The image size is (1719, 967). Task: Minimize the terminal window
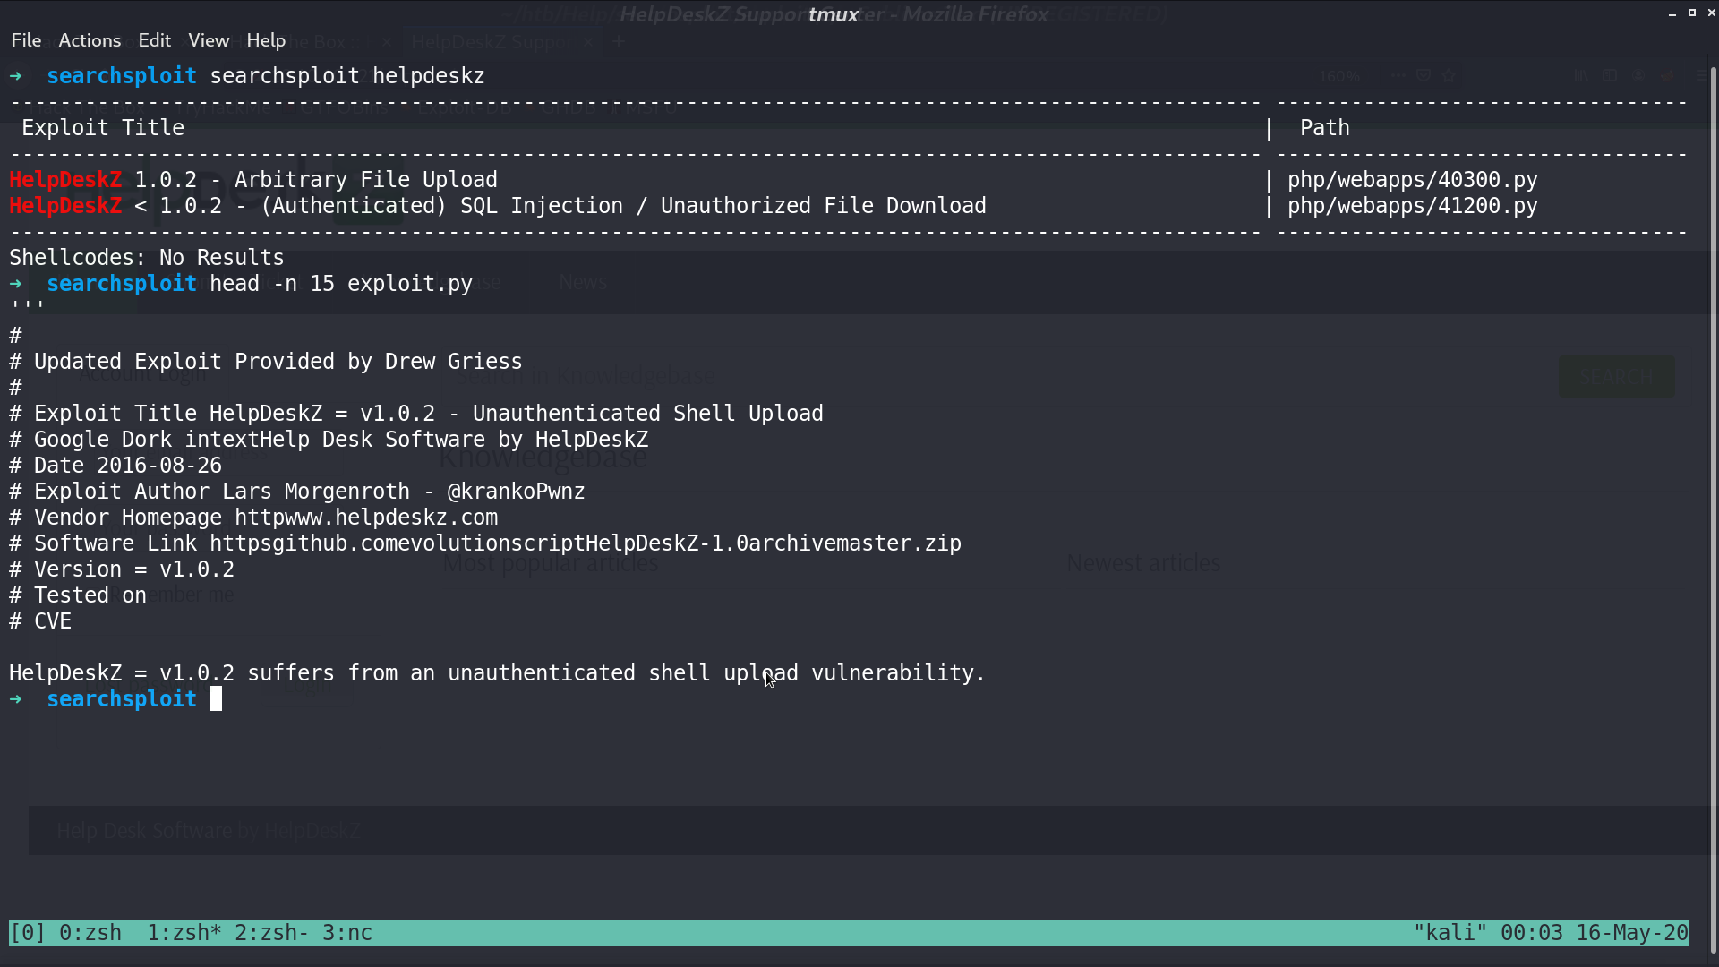click(1672, 13)
